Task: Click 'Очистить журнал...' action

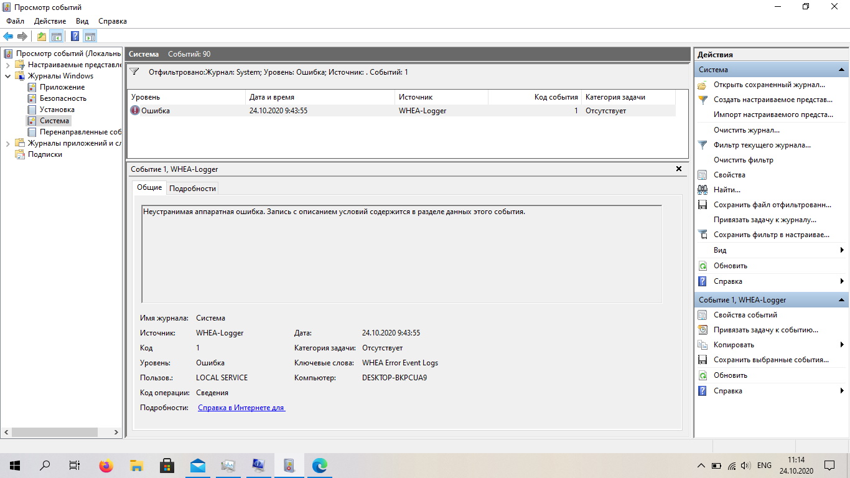Action: click(x=747, y=130)
